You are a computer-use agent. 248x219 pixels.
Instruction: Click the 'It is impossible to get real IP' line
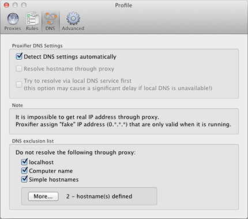[x=87, y=117]
